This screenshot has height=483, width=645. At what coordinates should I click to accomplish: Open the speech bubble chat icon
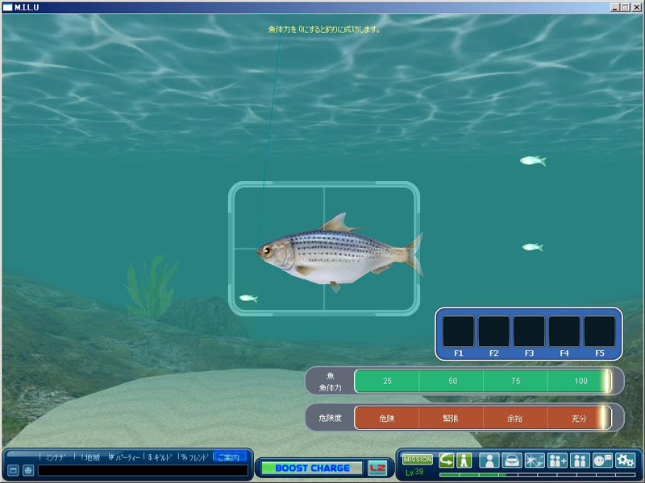[x=602, y=460]
